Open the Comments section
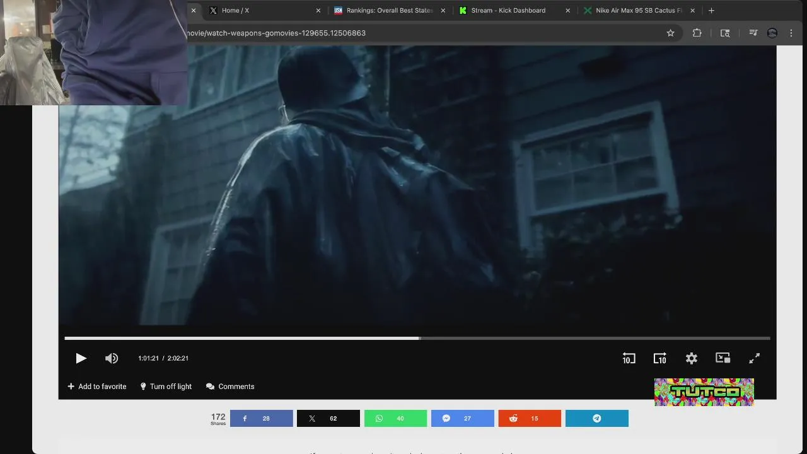This screenshot has width=807, height=454. click(230, 387)
